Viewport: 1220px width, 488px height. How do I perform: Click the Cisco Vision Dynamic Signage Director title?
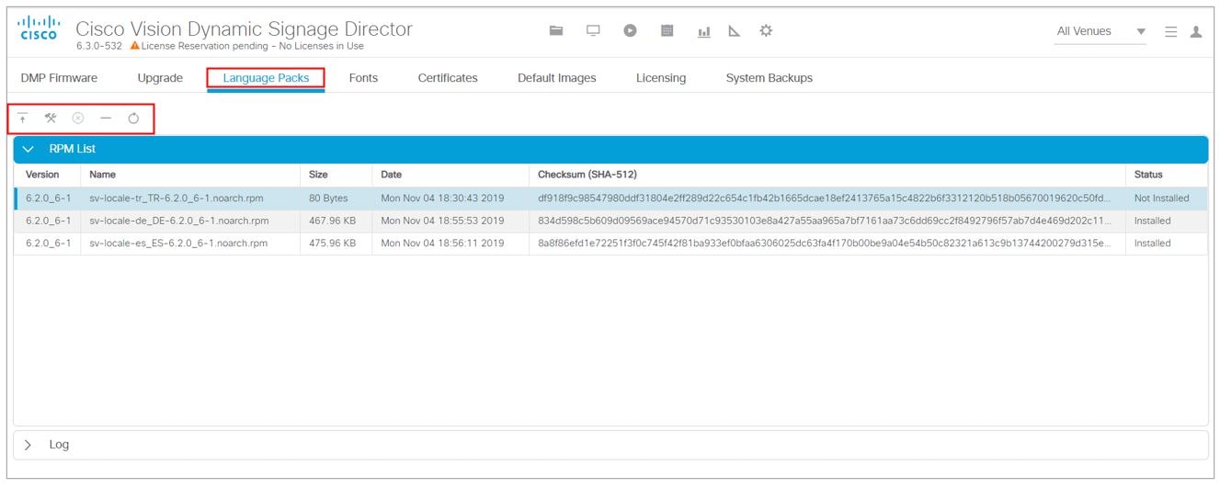pos(245,28)
